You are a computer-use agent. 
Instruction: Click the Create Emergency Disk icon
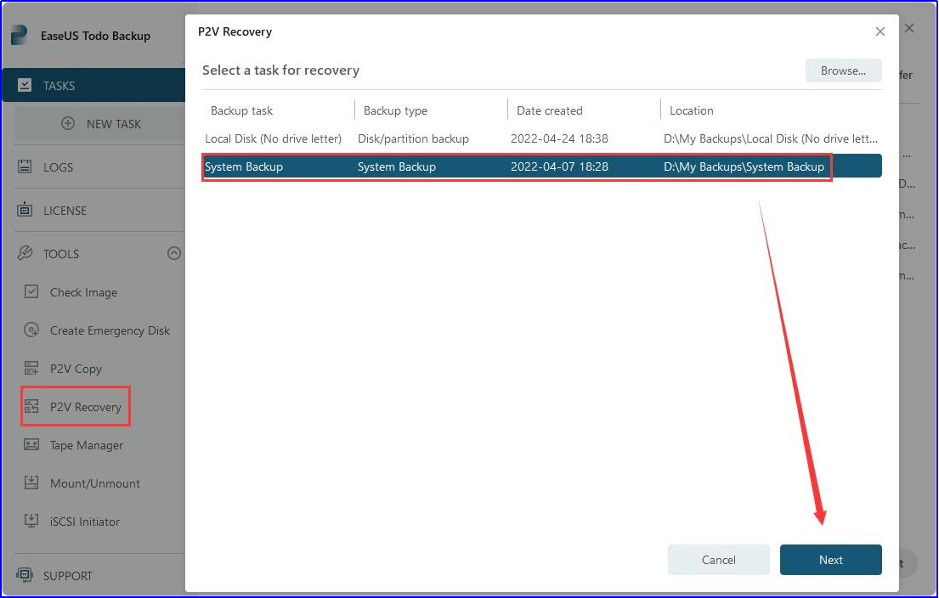tap(31, 330)
